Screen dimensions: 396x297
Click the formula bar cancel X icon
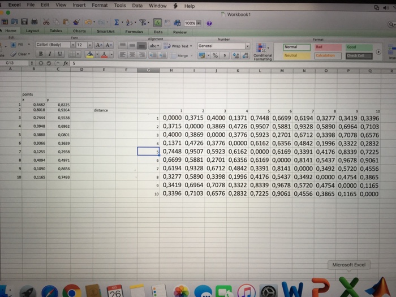pos(41,63)
